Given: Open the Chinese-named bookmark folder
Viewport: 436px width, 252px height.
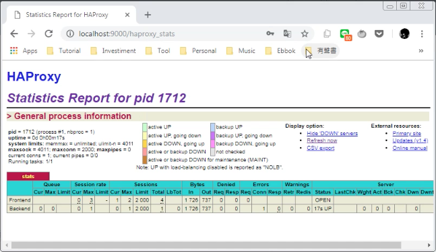Looking at the screenshot, I should point(321,50).
